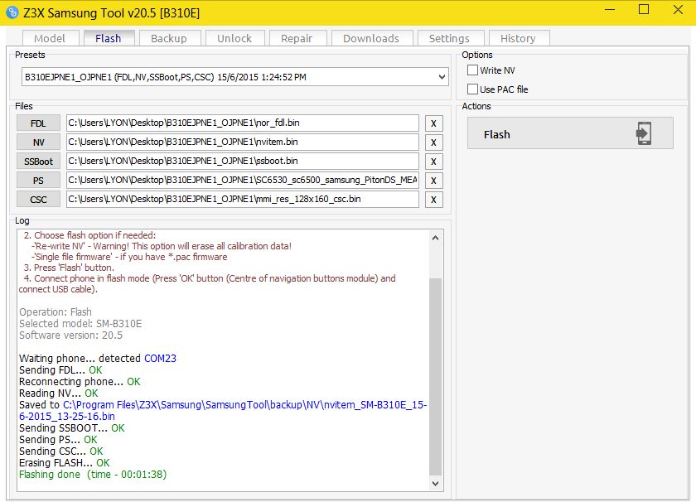Screen dimensions: 696x502
Task: Clear the SSBoot file path with X
Action: pyautogui.click(x=433, y=162)
